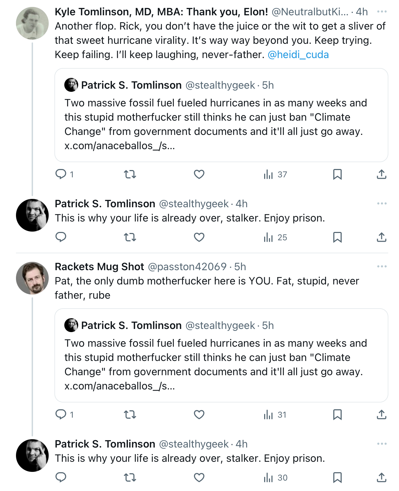Open the @heidi_cuda mention link
This screenshot has width=399, height=491.
pos(298,55)
